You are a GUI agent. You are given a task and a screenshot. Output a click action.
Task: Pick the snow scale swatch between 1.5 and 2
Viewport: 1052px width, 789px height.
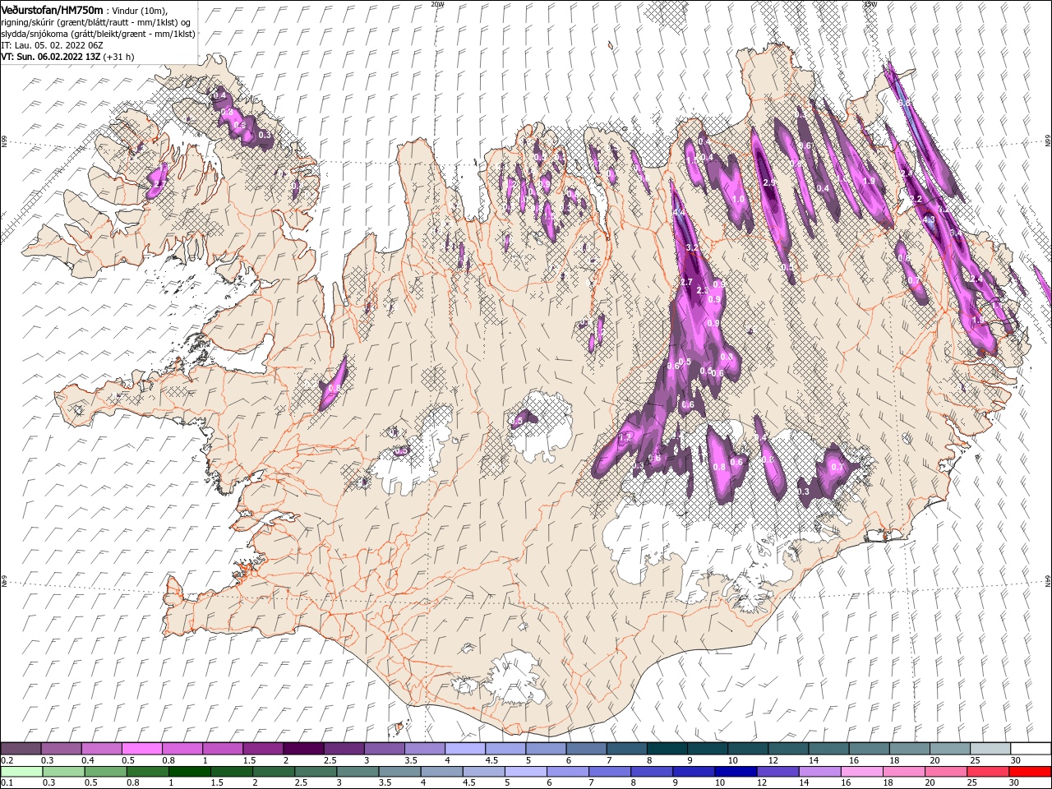point(263,748)
